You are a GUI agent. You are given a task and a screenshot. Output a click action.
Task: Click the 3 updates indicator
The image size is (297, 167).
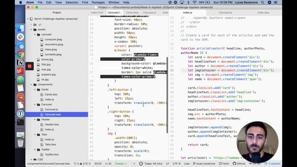pyautogui.click(x=272, y=164)
